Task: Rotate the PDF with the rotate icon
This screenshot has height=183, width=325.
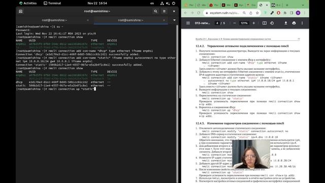Action: (272, 23)
